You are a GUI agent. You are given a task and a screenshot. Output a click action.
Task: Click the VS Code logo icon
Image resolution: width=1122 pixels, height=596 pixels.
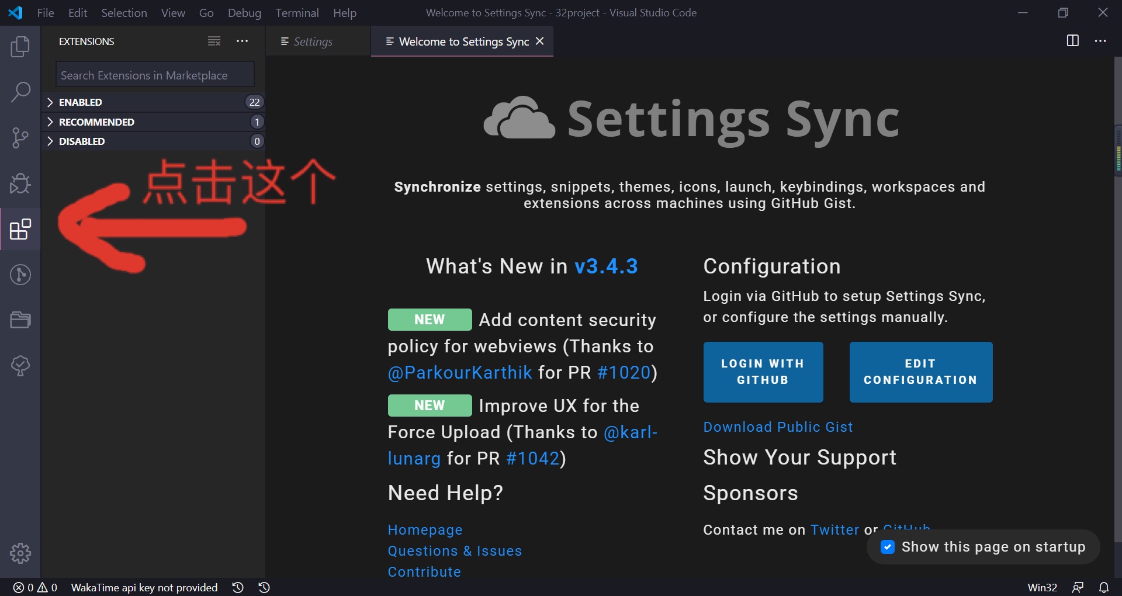tap(15, 12)
